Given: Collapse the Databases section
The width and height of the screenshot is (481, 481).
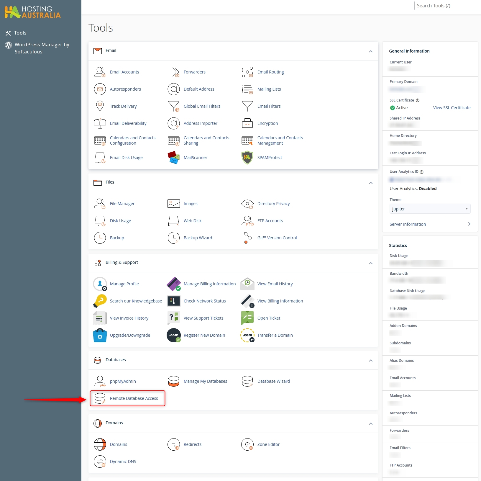Looking at the screenshot, I should point(371,361).
